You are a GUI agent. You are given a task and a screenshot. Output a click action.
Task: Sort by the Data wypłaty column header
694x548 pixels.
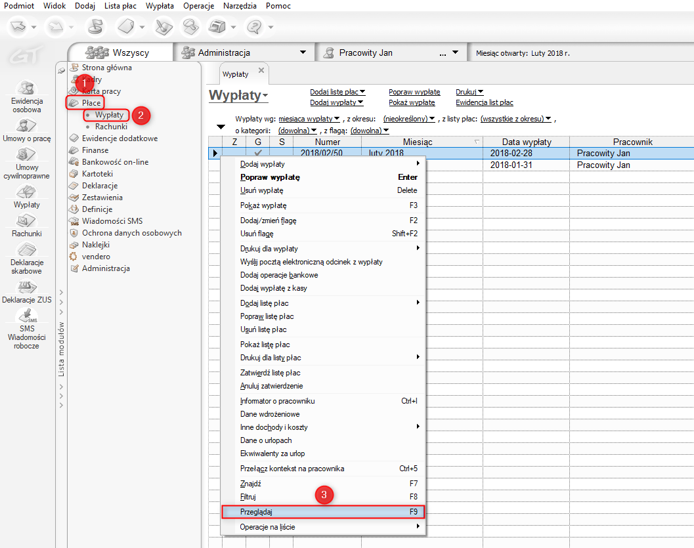click(x=526, y=142)
